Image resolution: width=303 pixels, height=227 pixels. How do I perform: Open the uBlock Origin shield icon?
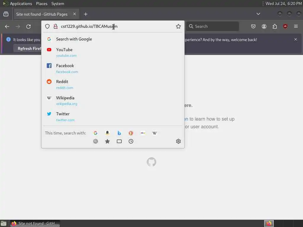pyautogui.click(x=285, y=26)
